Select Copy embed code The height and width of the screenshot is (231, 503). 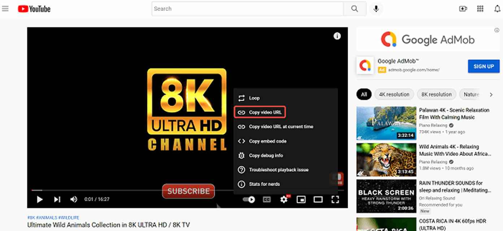pos(286,141)
